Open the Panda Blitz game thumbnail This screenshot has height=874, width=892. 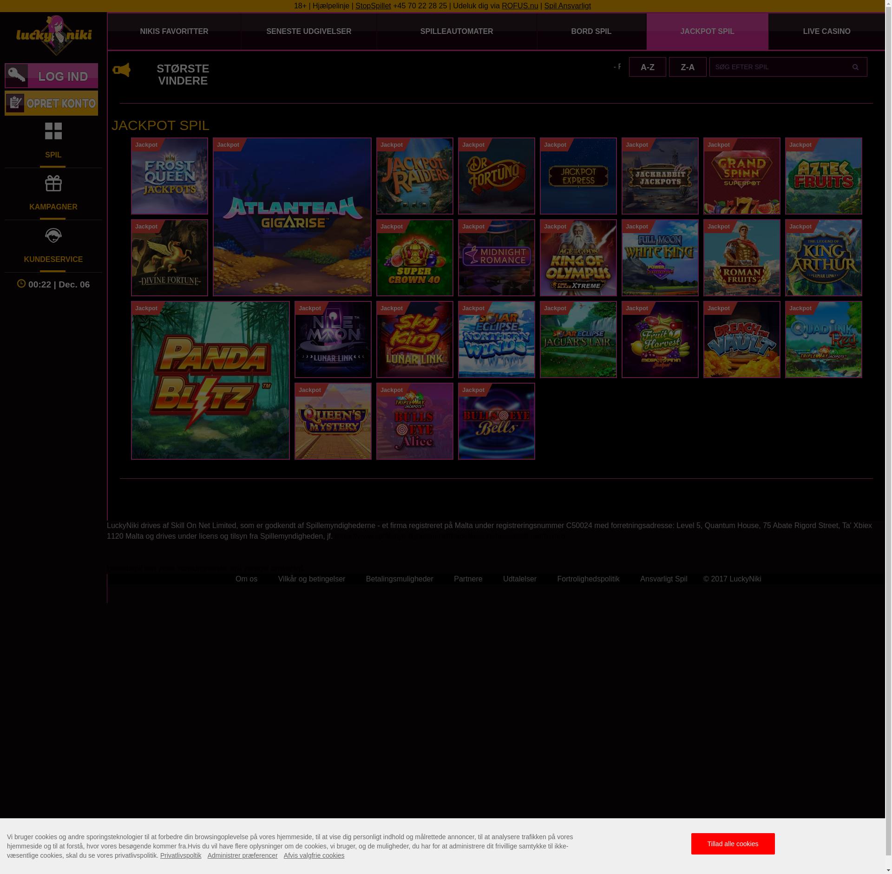210,381
